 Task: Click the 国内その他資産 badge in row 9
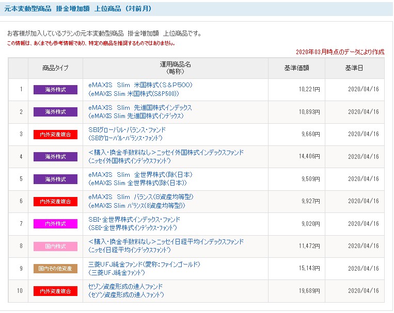(55, 269)
